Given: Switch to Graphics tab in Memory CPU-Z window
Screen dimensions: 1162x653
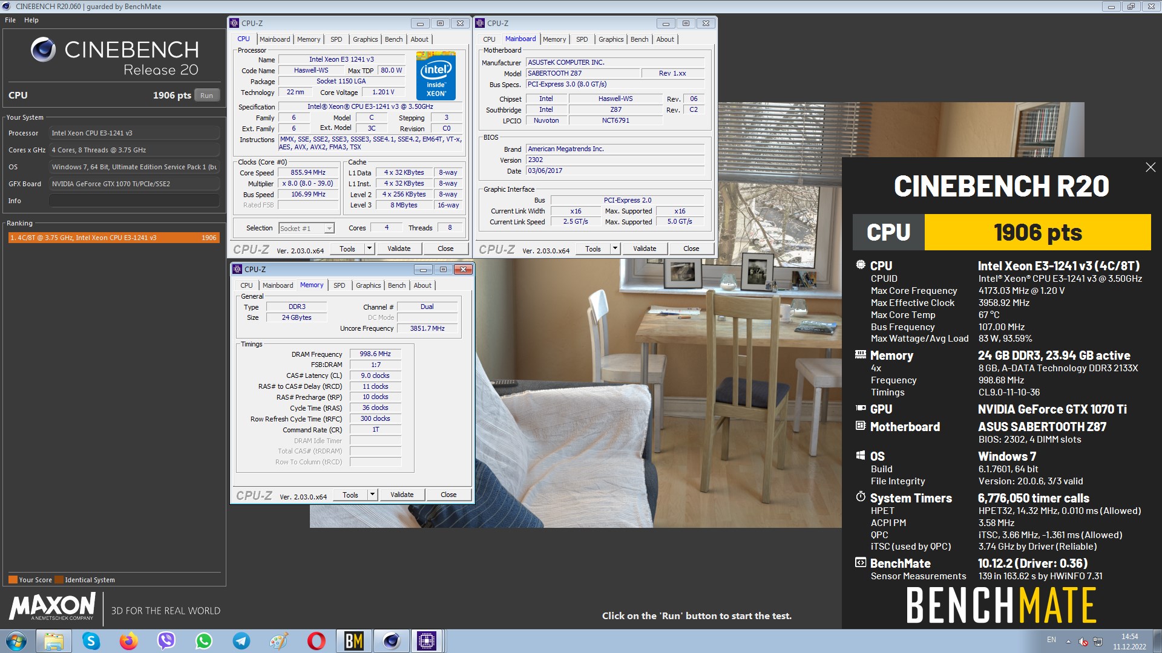Looking at the screenshot, I should point(369,285).
